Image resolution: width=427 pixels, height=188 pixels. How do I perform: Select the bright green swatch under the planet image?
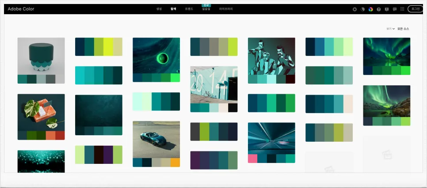click(x=175, y=77)
